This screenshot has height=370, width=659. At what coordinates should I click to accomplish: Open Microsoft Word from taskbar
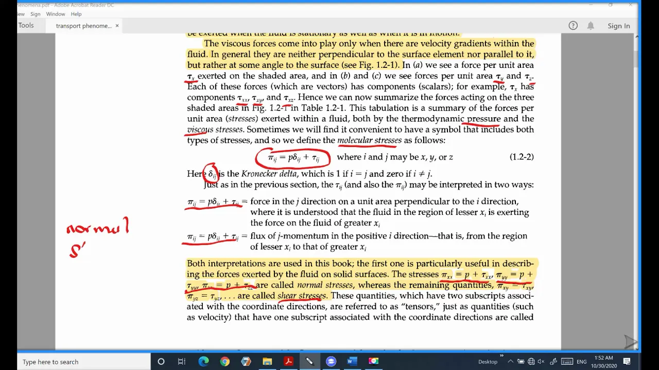pyautogui.click(x=352, y=362)
